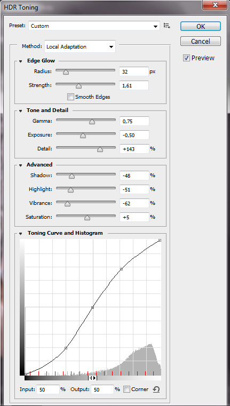Click the Shadow slider handle

72,176
